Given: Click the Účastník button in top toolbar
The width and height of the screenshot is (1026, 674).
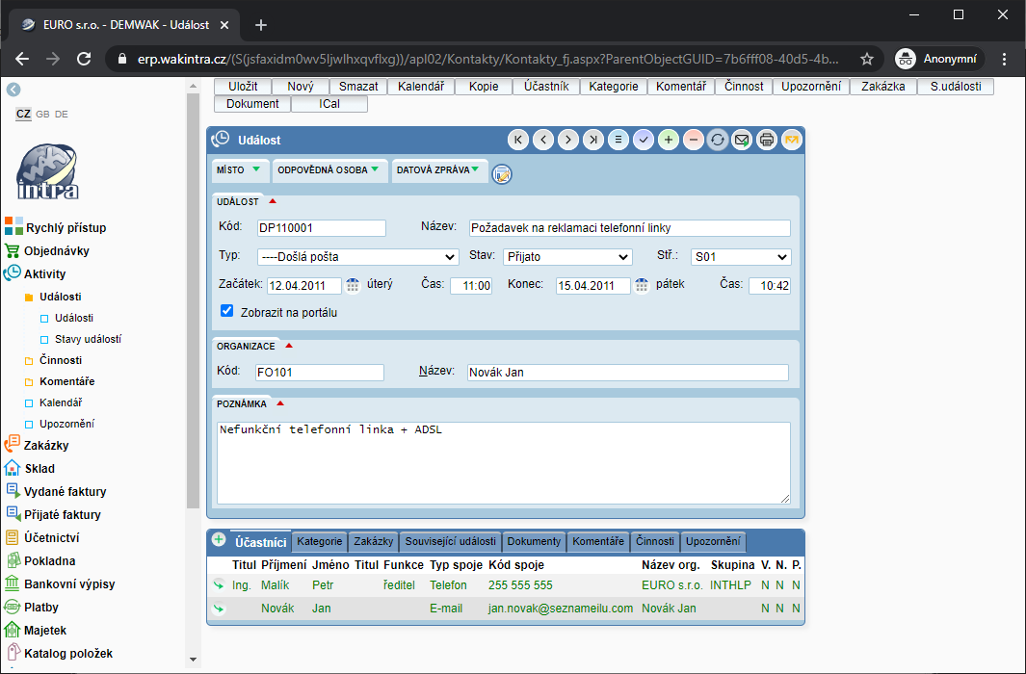Looking at the screenshot, I should pos(545,87).
